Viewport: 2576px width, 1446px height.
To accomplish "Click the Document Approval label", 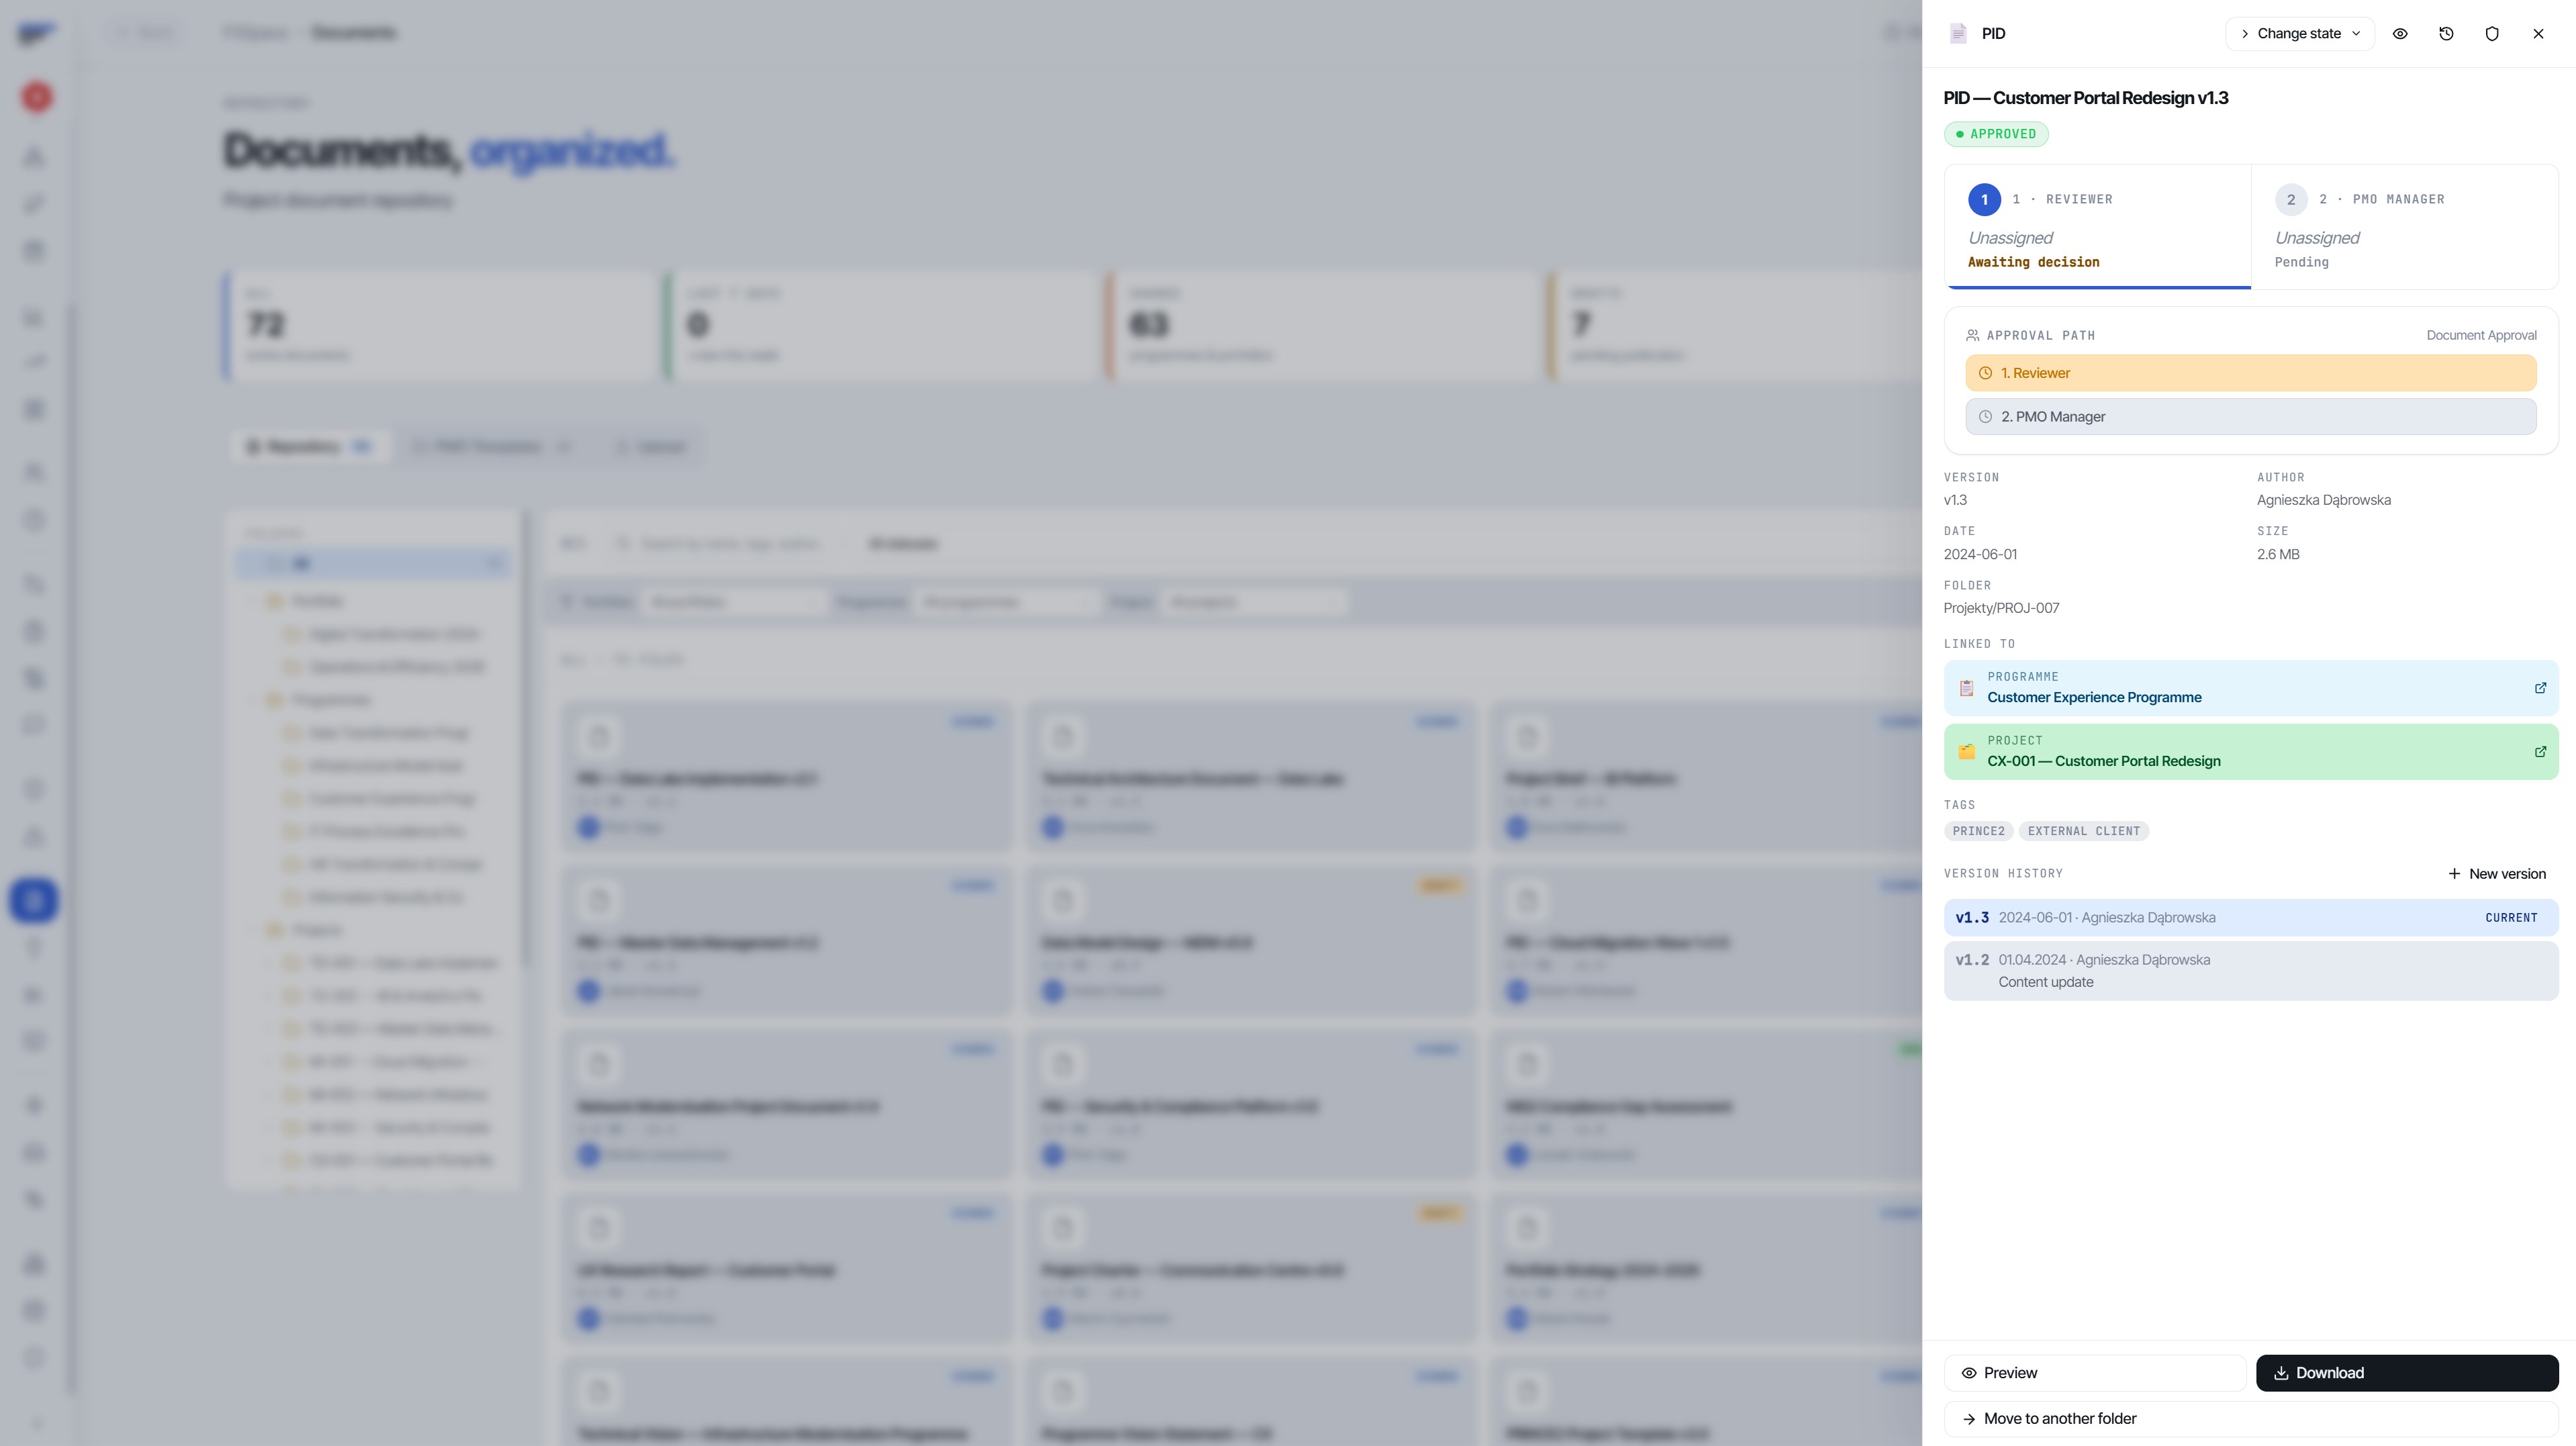I will pos(2481,335).
